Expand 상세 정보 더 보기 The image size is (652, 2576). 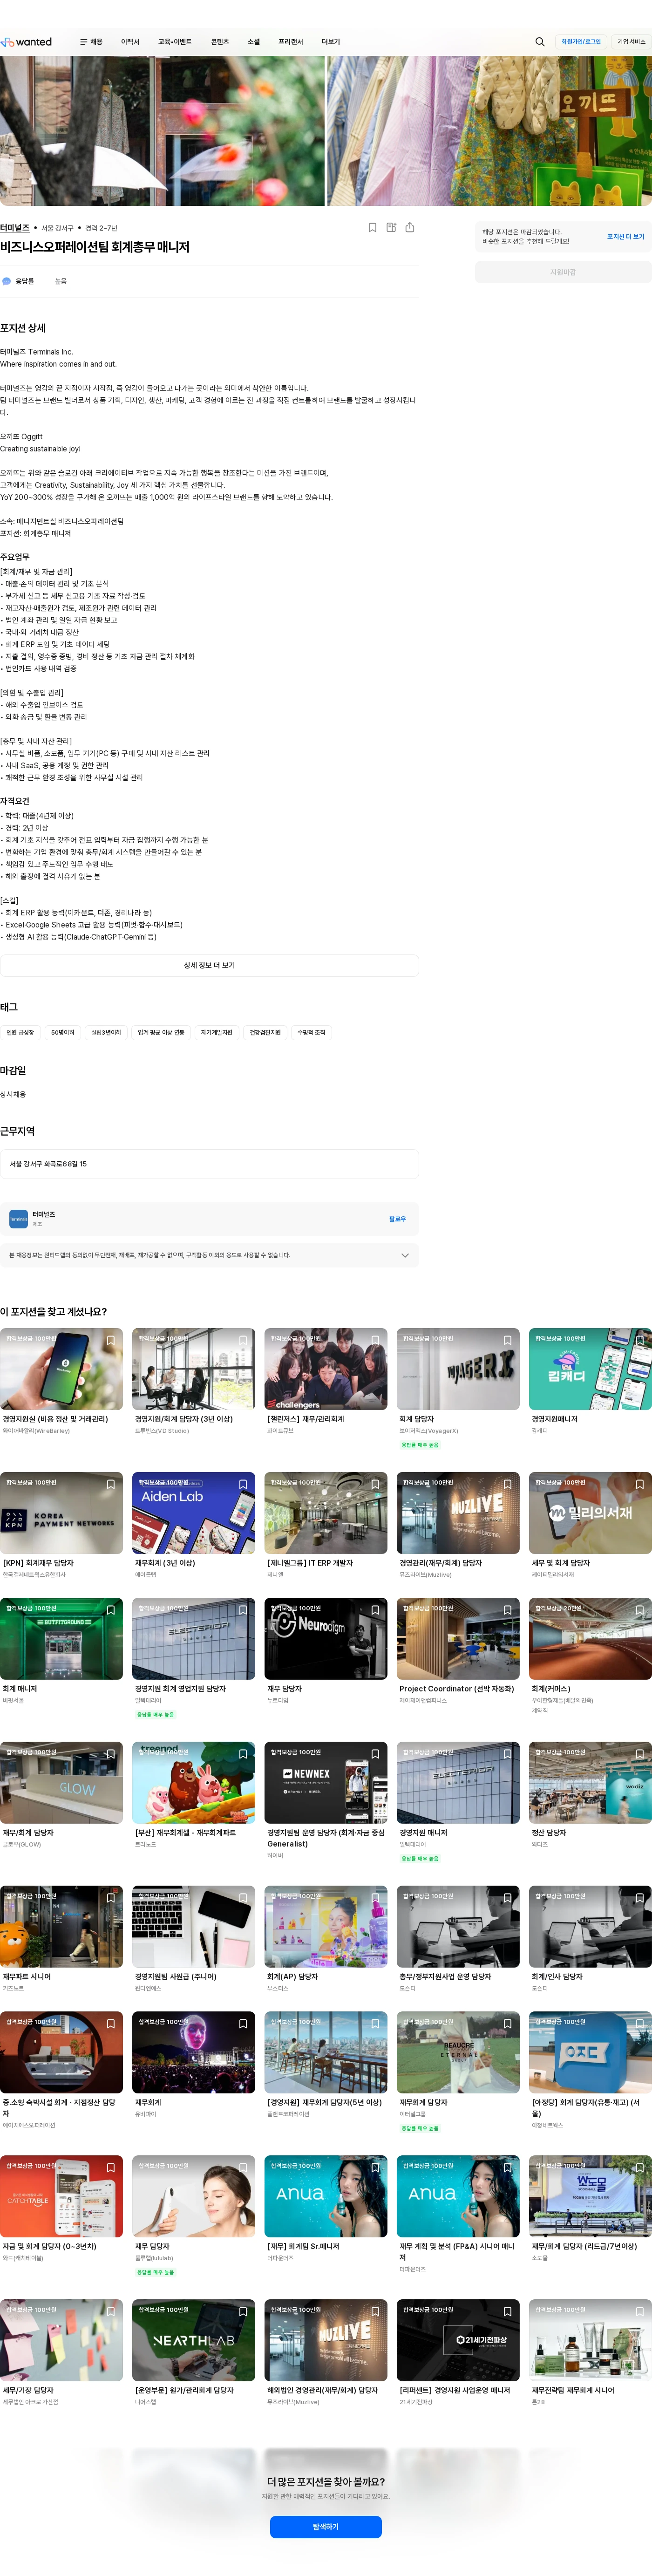[x=209, y=966]
